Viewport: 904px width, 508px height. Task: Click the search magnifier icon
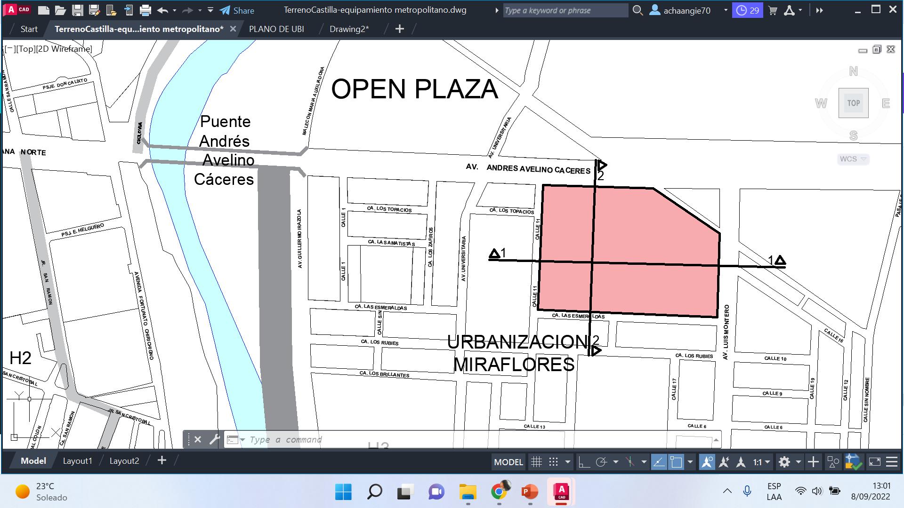[638, 10]
